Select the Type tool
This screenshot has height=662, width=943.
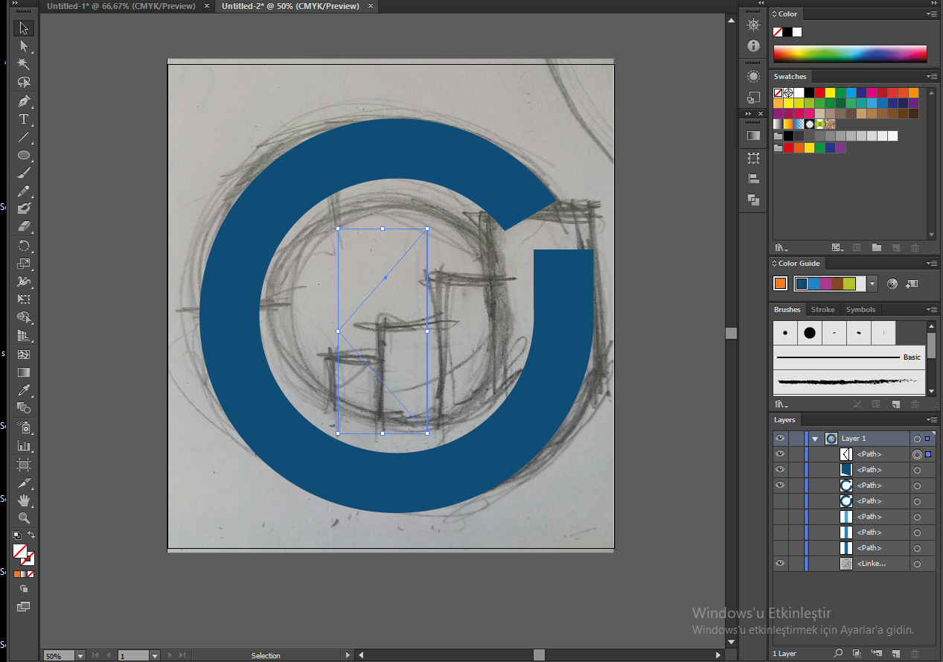tap(24, 119)
